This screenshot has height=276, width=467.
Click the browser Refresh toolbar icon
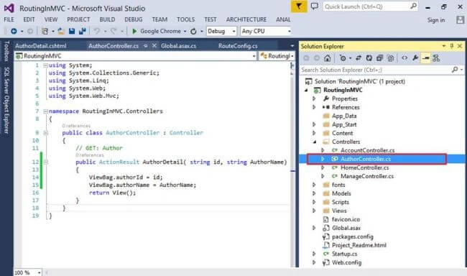[193, 31]
